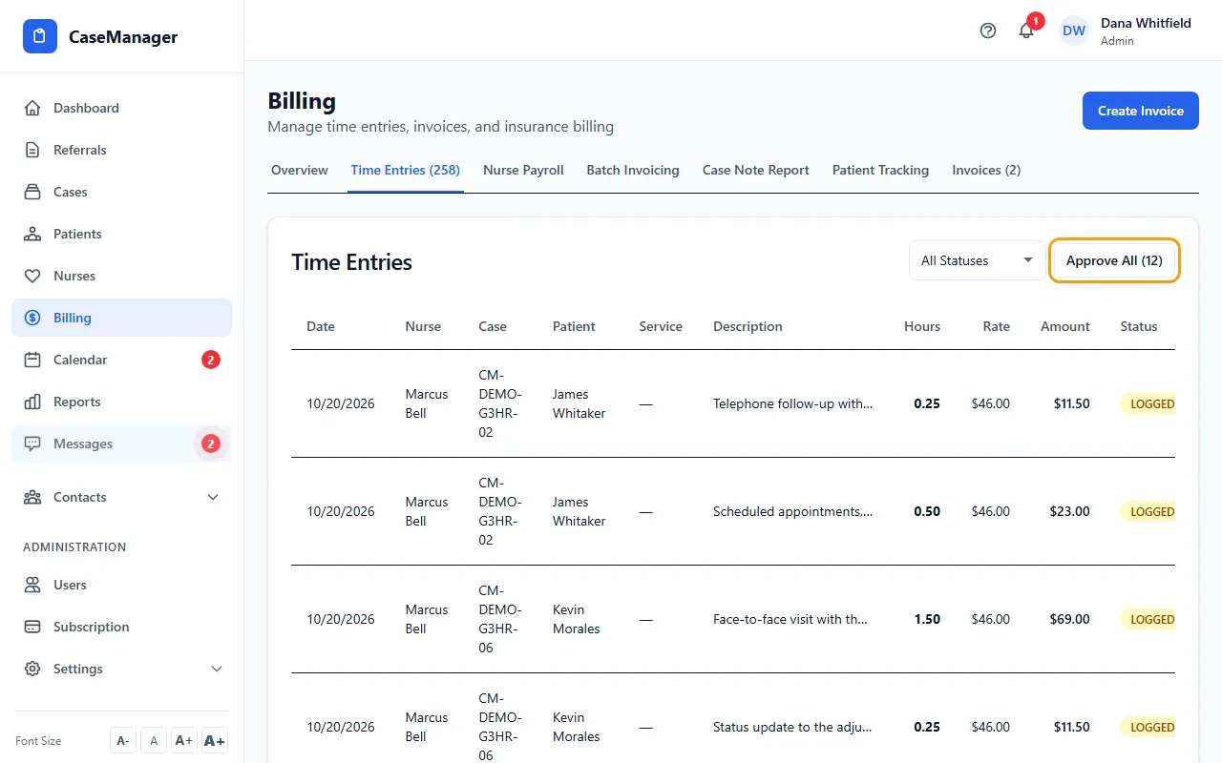1222x763 pixels.
Task: Open the Batch Invoicing tab
Action: [x=633, y=170]
